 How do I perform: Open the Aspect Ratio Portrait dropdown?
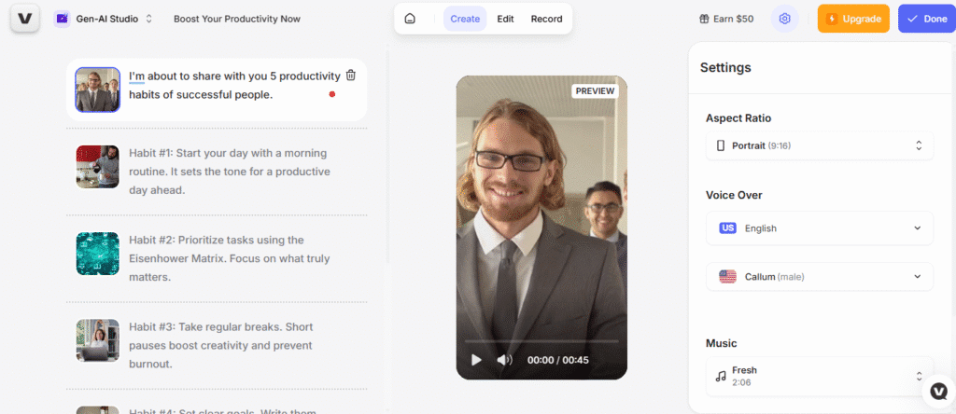tap(820, 145)
